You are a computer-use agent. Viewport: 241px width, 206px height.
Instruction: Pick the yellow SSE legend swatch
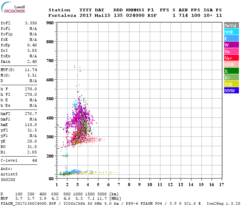pos(231,84)
